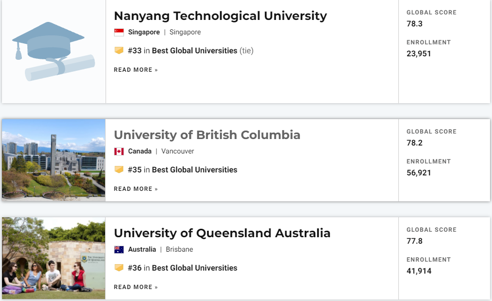Click the Australia flag icon
The image size is (492, 301).
[x=119, y=250]
